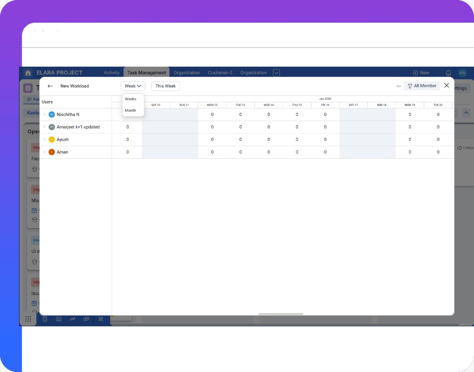Open the Organization tab

point(187,73)
